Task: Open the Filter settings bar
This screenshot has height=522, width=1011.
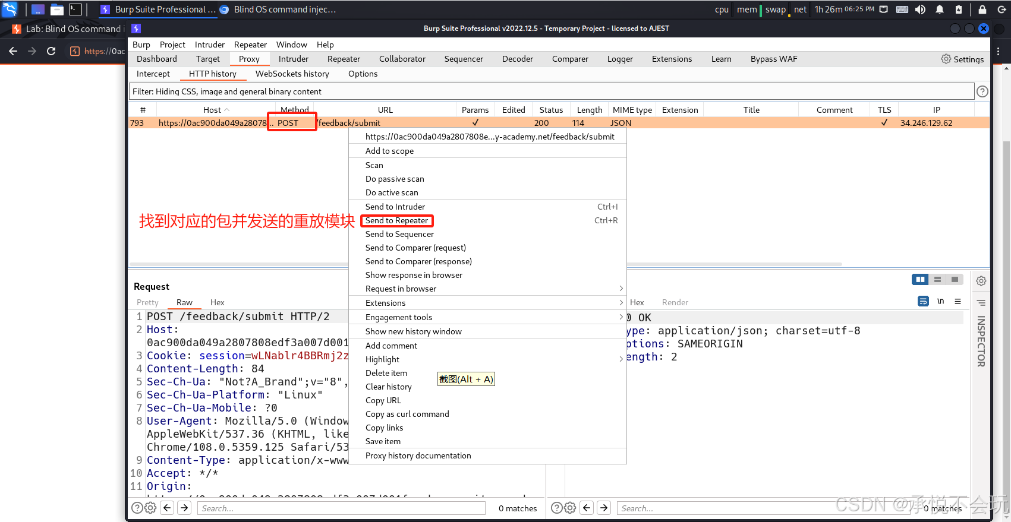Action: [551, 91]
